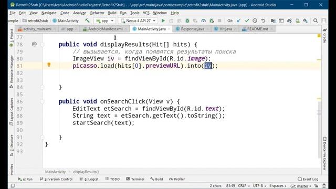
Task: Open the Refactor menu
Action: point(97,13)
